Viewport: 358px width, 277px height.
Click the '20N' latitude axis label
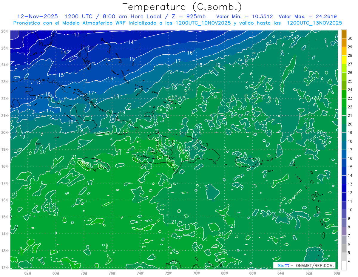[x=4, y=132]
